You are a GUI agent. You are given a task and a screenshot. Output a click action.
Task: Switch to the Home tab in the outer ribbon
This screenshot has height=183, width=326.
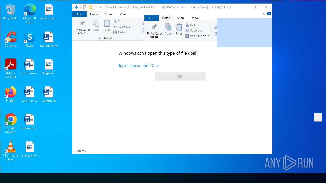[x=94, y=14]
